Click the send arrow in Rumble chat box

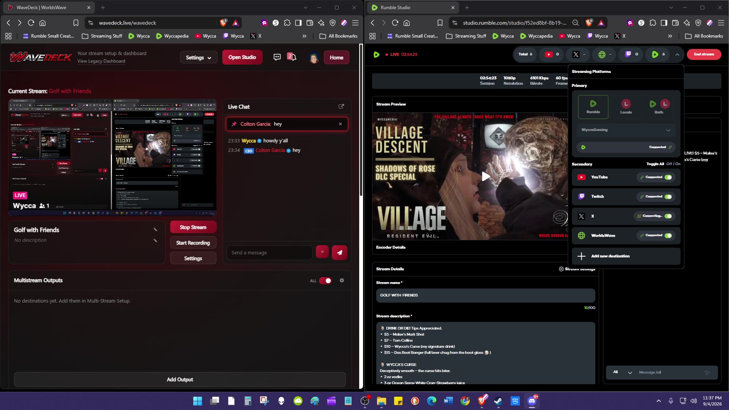[x=707, y=373]
